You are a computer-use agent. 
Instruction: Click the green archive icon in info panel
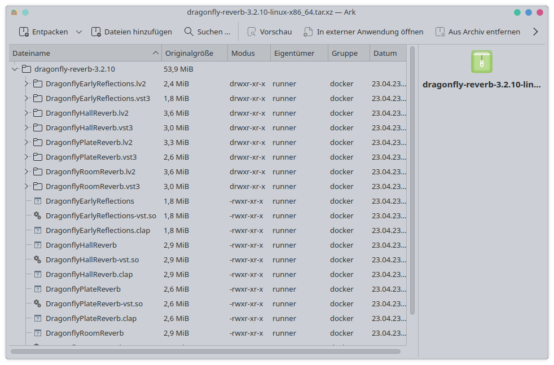coord(482,61)
